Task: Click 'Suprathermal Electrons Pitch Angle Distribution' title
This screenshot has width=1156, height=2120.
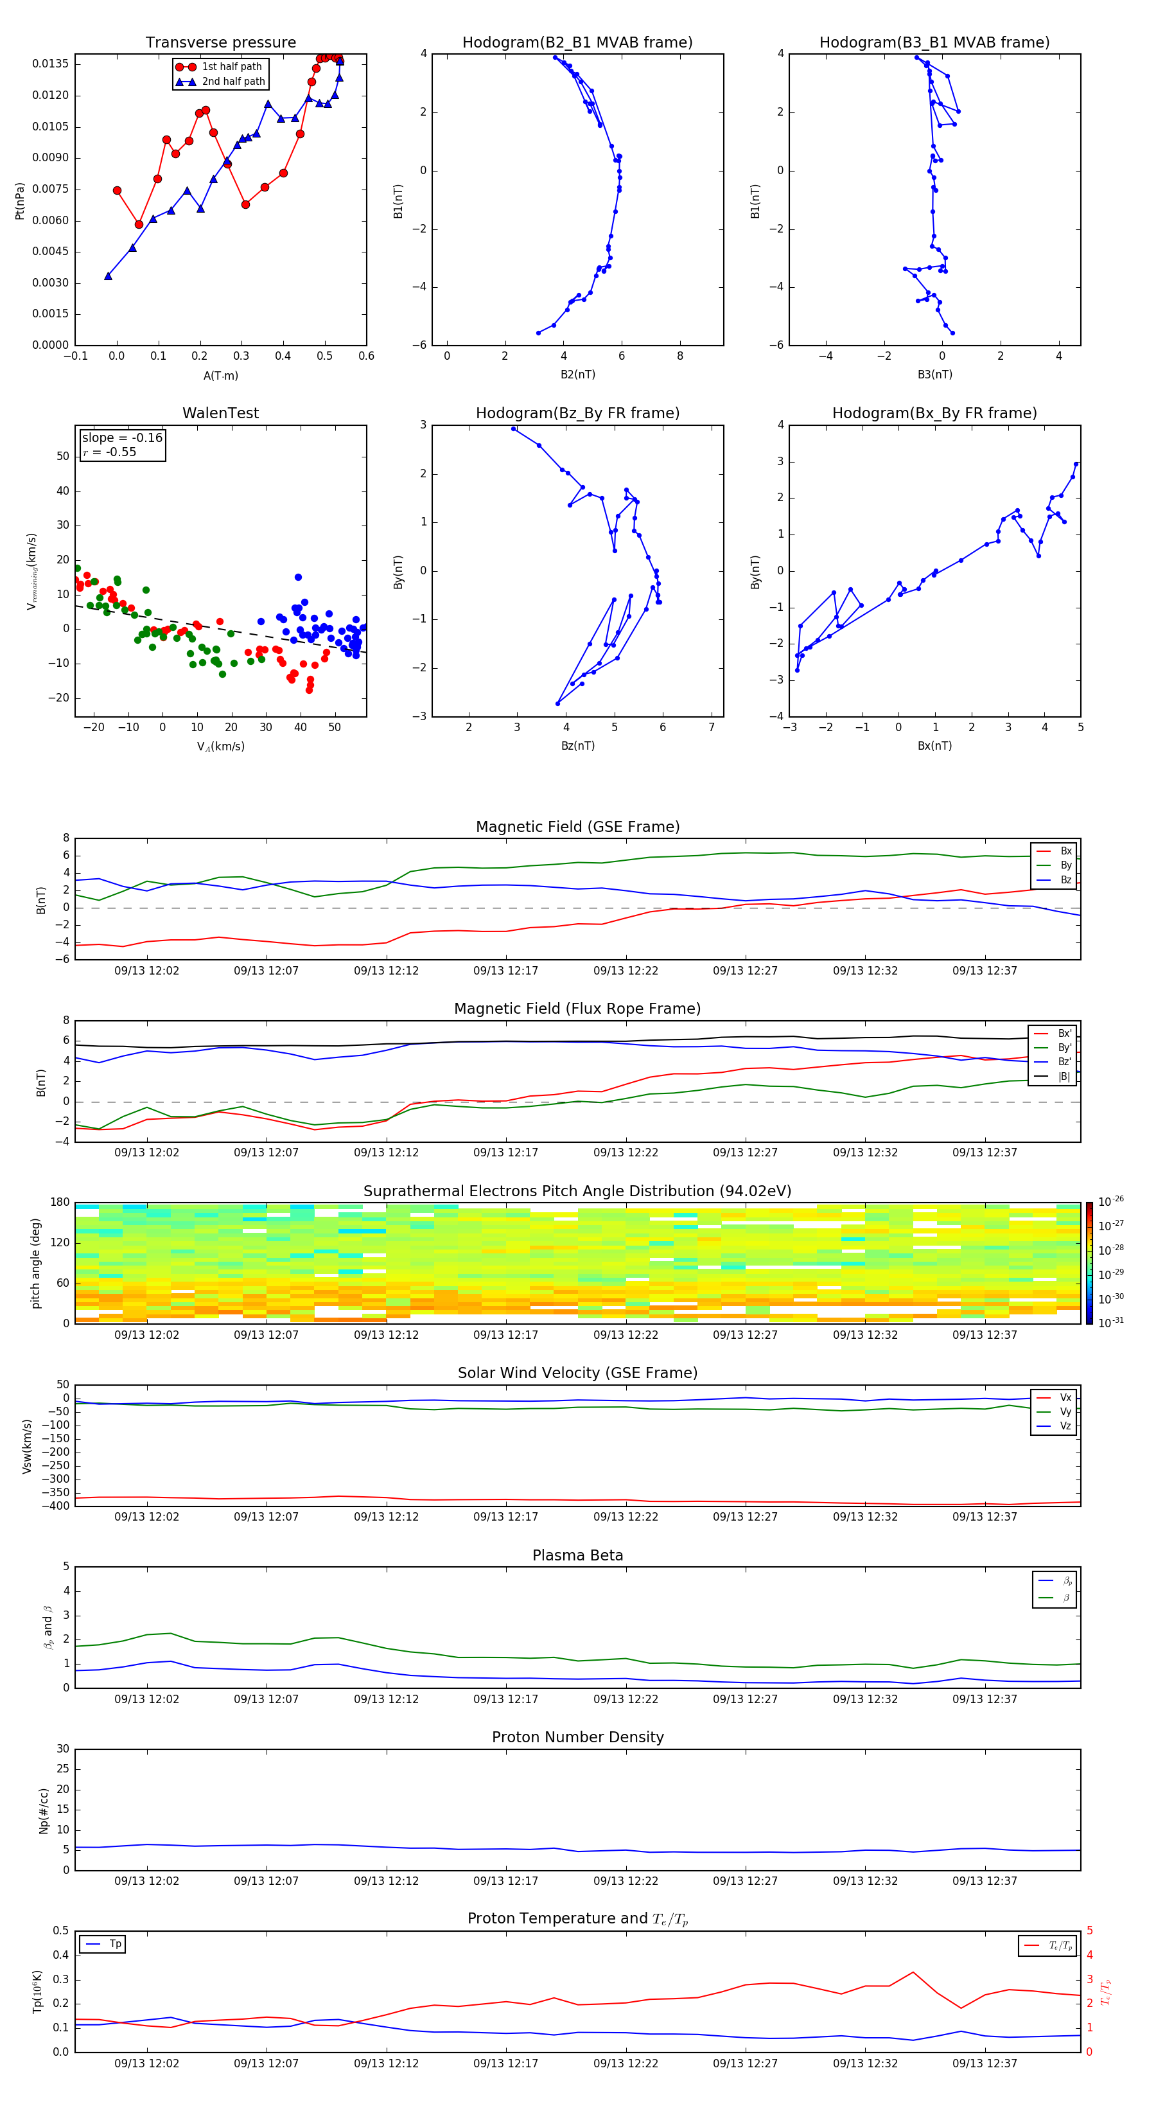Action: (x=577, y=1192)
